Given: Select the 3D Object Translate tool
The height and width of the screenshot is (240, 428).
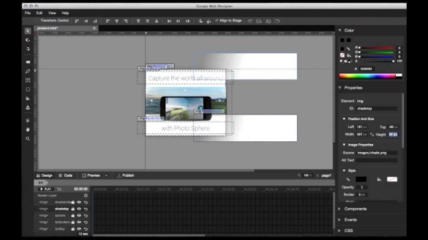Looking at the screenshot, I should (27, 49).
